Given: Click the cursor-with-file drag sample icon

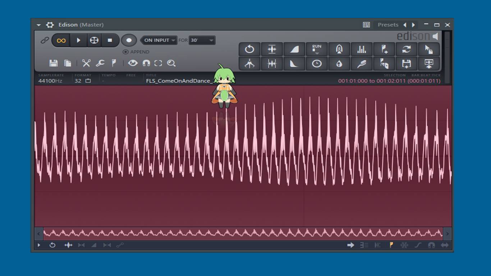Looking at the screenshot, I should click(x=429, y=49).
